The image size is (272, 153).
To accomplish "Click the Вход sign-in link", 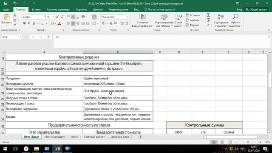I will click(x=239, y=9).
